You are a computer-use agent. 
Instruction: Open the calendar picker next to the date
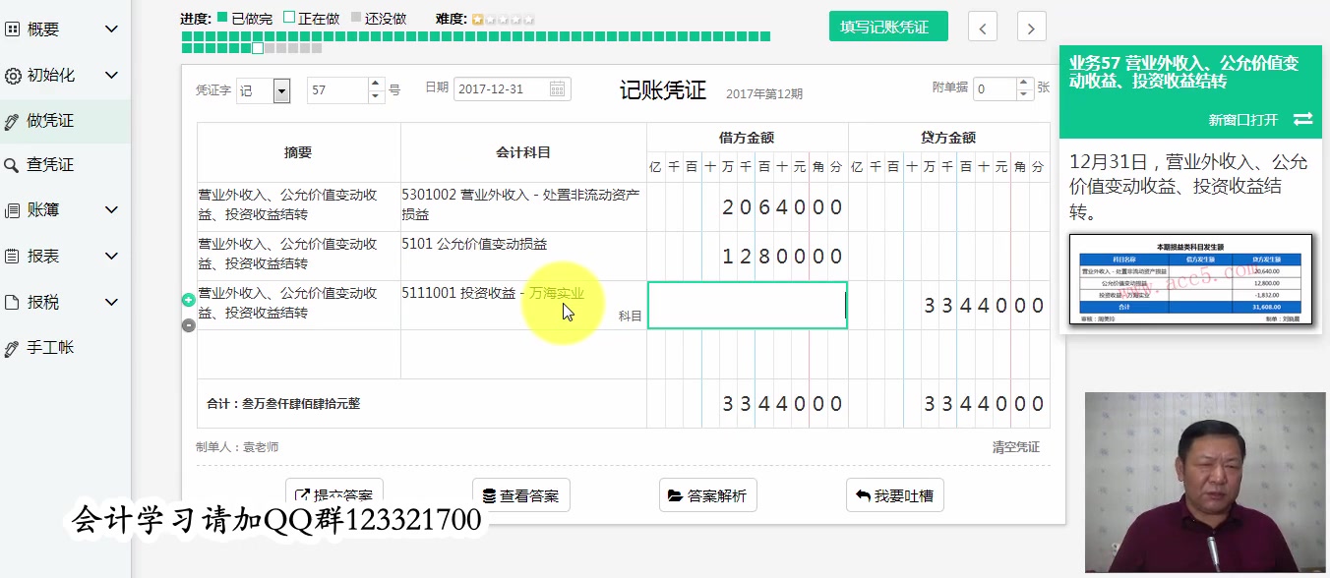tap(556, 87)
